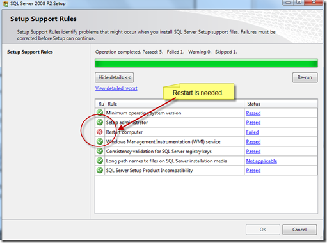Select the 'Restart computer' rule text

point(124,132)
